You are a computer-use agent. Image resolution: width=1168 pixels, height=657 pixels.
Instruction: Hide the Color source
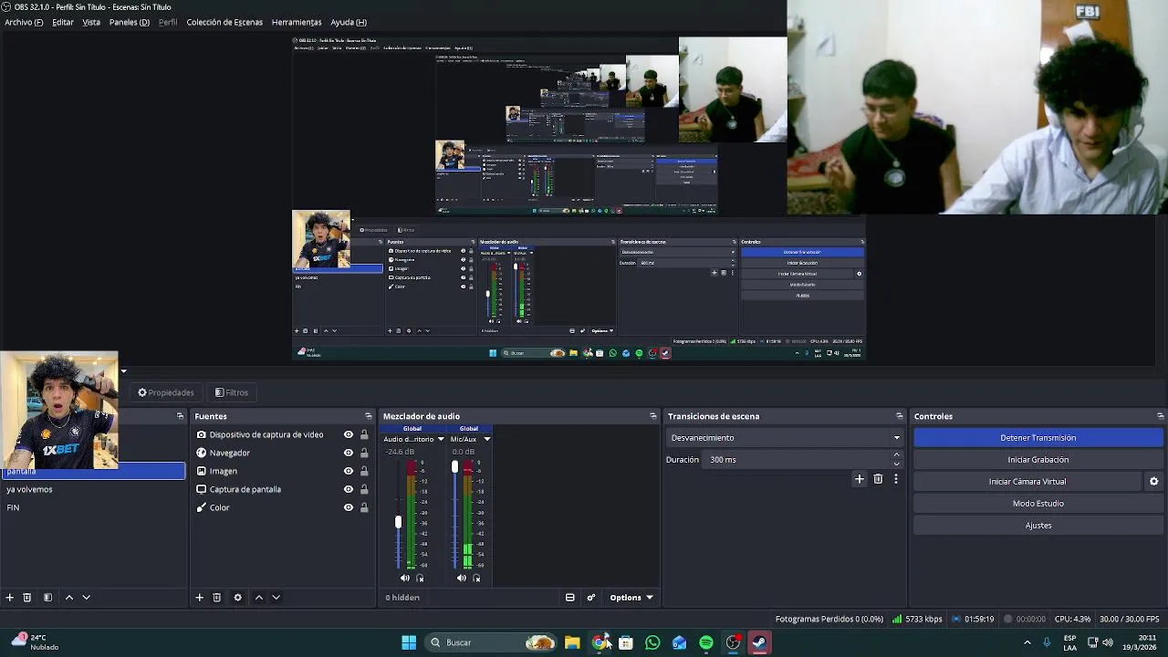(x=348, y=507)
